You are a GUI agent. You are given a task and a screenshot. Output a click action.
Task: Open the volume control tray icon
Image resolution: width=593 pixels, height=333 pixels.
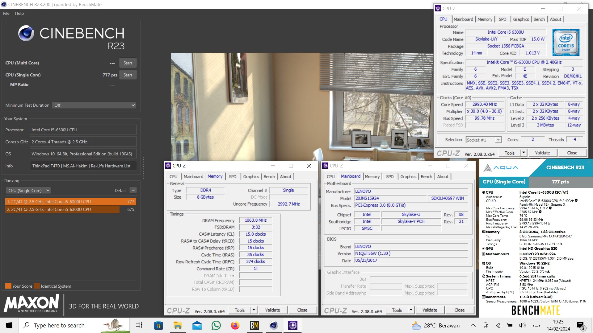522,325
